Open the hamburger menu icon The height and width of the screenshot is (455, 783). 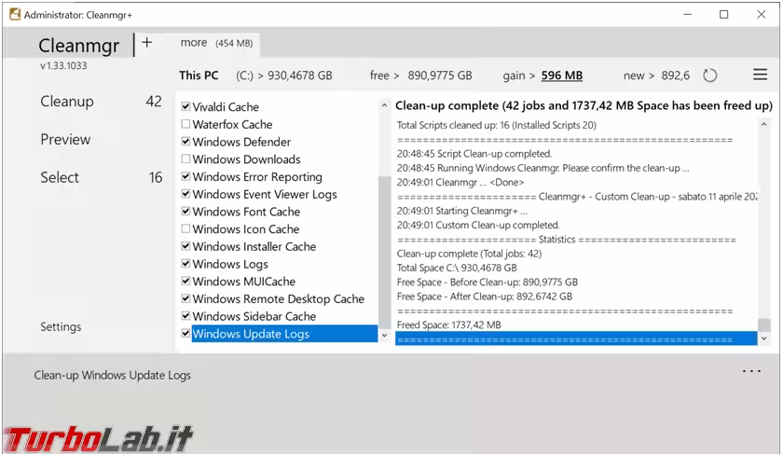(x=760, y=75)
